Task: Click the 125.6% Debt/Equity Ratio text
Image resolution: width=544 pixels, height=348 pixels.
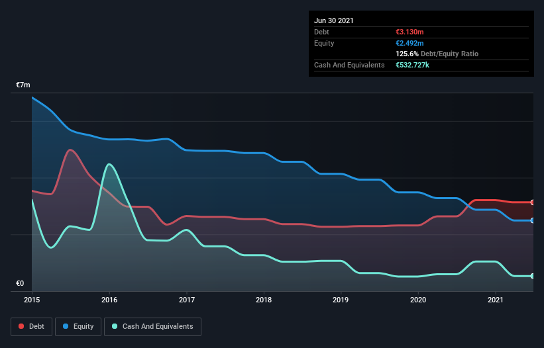Action: (437, 54)
